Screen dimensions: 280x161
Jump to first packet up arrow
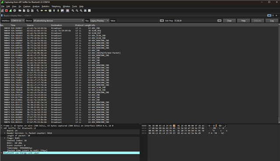(54, 10)
